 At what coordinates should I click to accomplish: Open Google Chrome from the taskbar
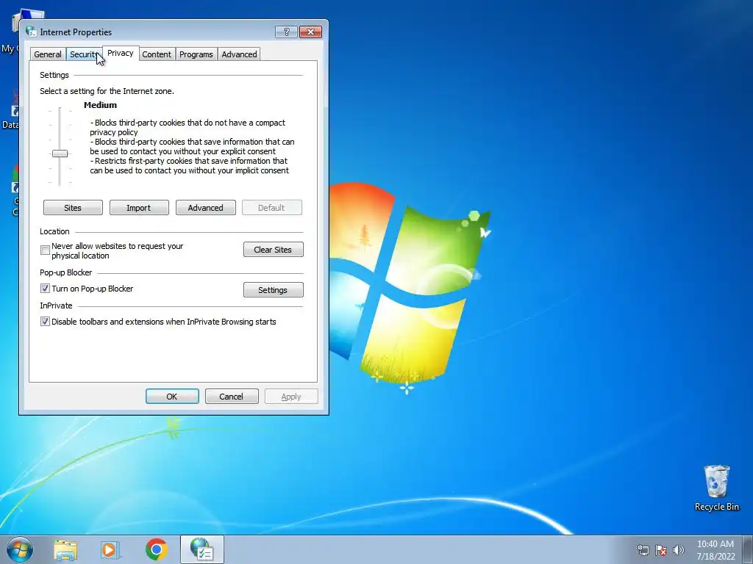point(157,549)
